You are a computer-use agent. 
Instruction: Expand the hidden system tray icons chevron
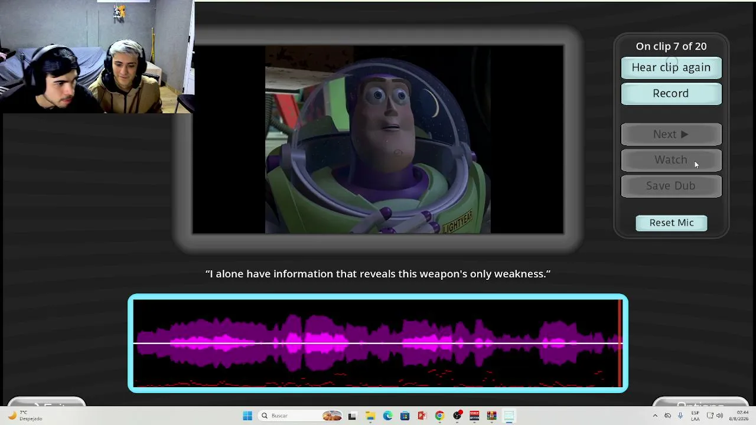coord(655,416)
